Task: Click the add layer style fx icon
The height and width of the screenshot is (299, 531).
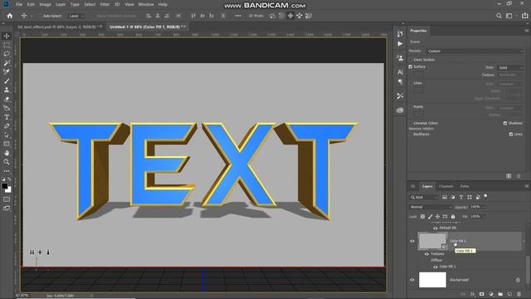Action: (x=472, y=294)
